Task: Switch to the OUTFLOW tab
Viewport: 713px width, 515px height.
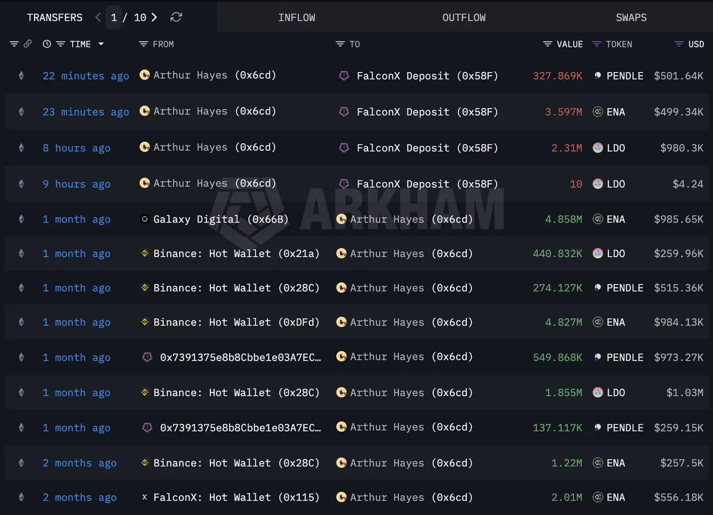Action: [x=464, y=17]
